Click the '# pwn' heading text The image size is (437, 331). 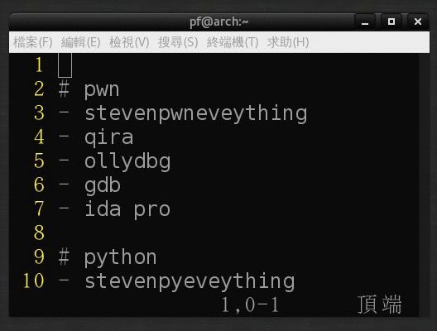click(89, 89)
